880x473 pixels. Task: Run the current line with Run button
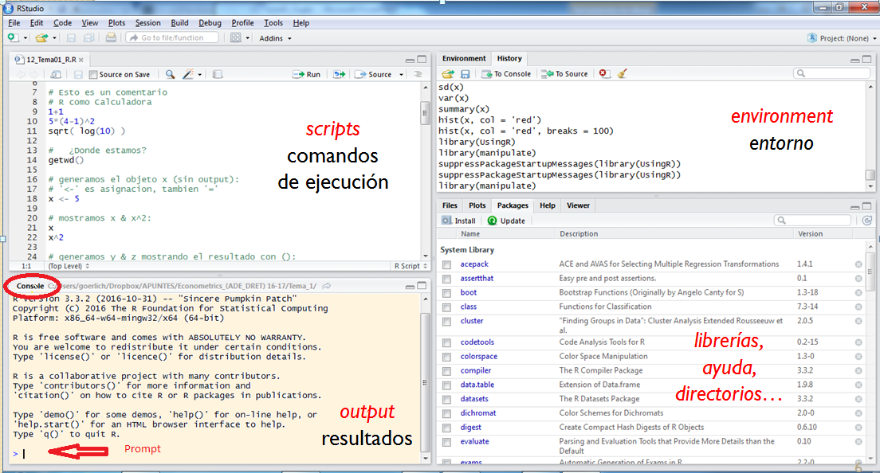(306, 75)
